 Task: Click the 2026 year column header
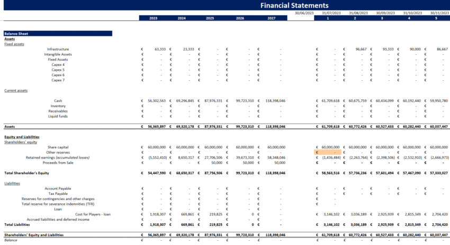[240, 18]
